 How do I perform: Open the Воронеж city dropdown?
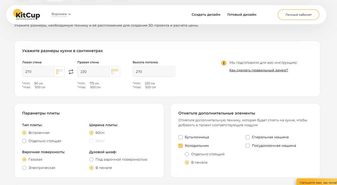61,14
